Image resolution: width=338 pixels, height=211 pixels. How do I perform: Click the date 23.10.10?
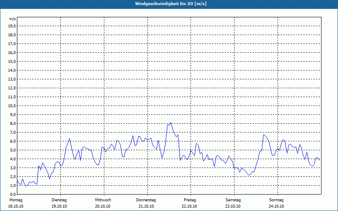pyautogui.click(x=233, y=206)
